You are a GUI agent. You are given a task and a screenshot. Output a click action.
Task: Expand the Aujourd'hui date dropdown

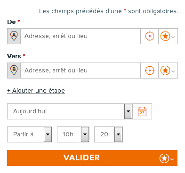click(x=128, y=111)
